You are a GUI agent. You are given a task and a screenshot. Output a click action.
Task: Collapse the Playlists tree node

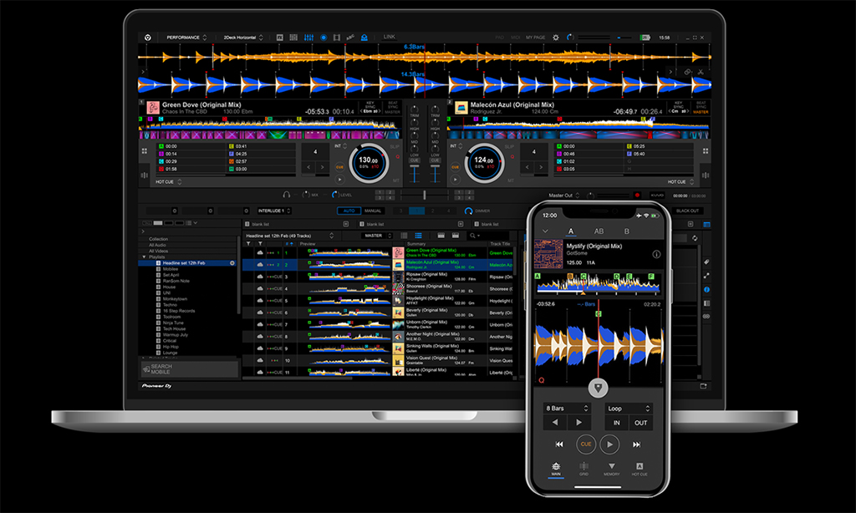(x=144, y=256)
